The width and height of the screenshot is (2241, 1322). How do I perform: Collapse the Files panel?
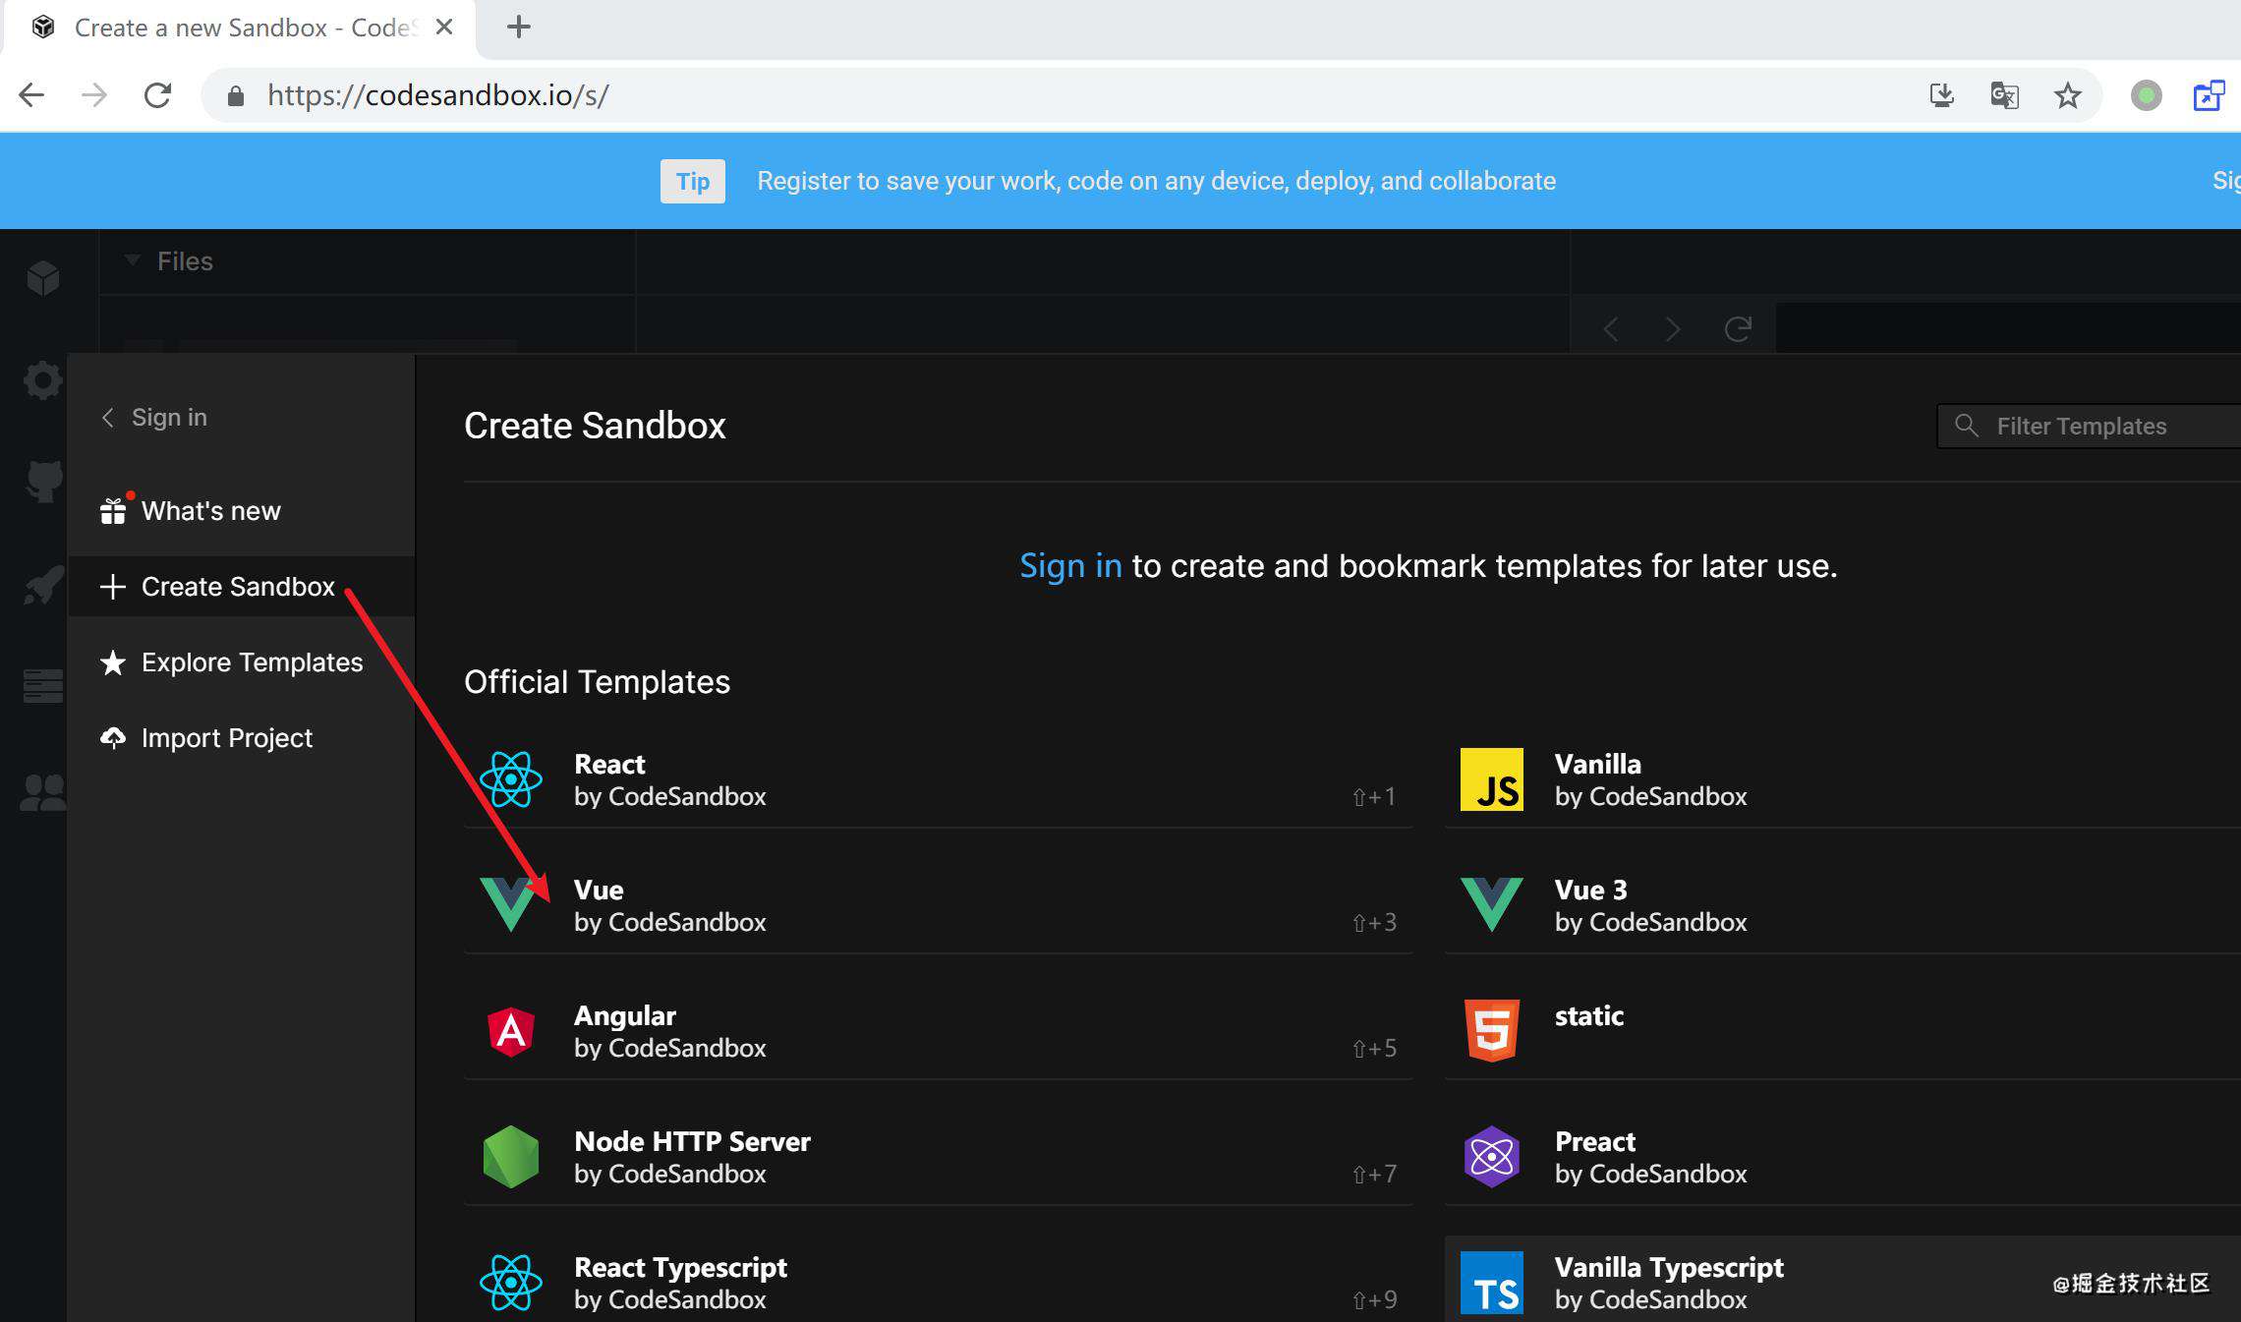coord(132,260)
